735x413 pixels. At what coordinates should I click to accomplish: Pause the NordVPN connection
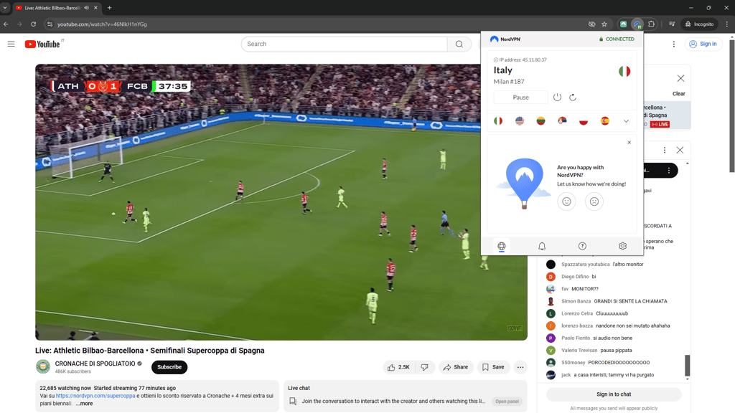[520, 98]
